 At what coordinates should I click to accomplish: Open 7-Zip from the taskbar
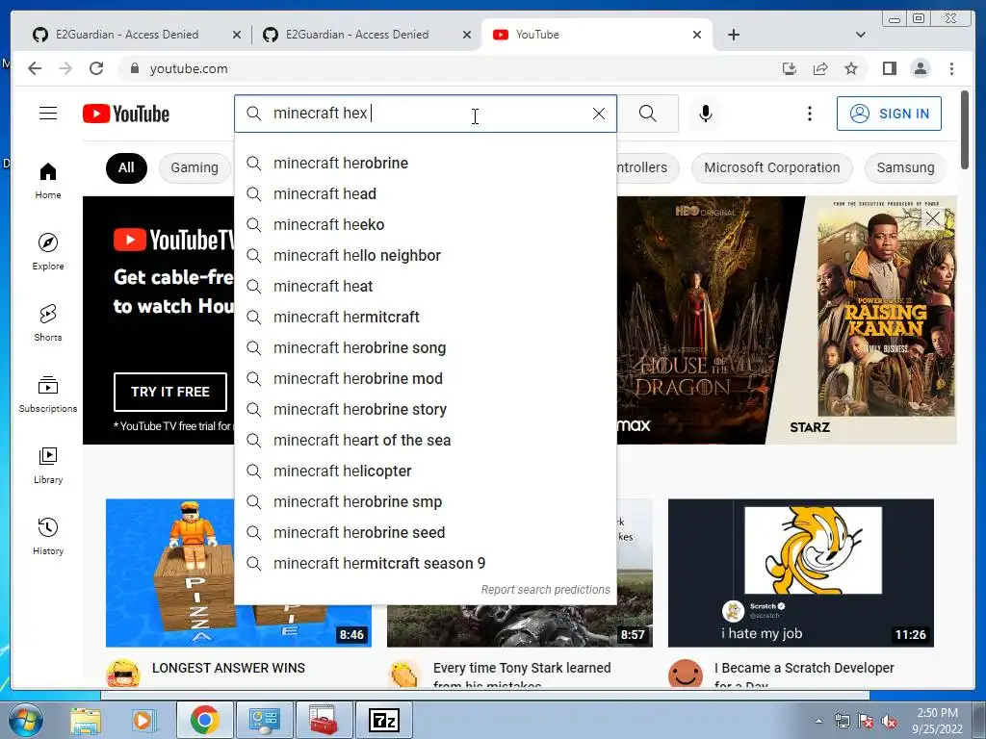pyautogui.click(x=384, y=720)
